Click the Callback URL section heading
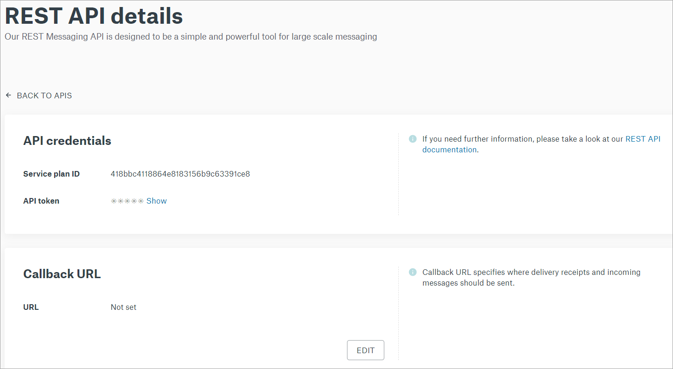The width and height of the screenshot is (673, 369). click(x=62, y=274)
